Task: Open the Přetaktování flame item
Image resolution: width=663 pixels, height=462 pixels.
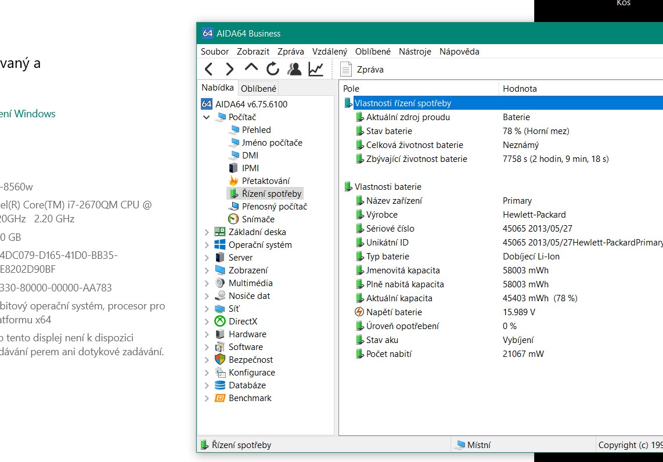Action: coord(265,181)
